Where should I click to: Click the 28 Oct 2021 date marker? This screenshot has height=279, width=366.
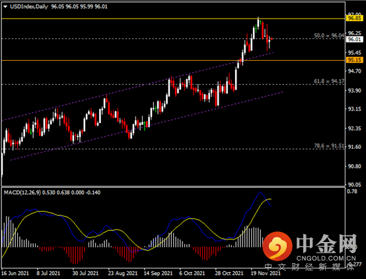point(229,273)
